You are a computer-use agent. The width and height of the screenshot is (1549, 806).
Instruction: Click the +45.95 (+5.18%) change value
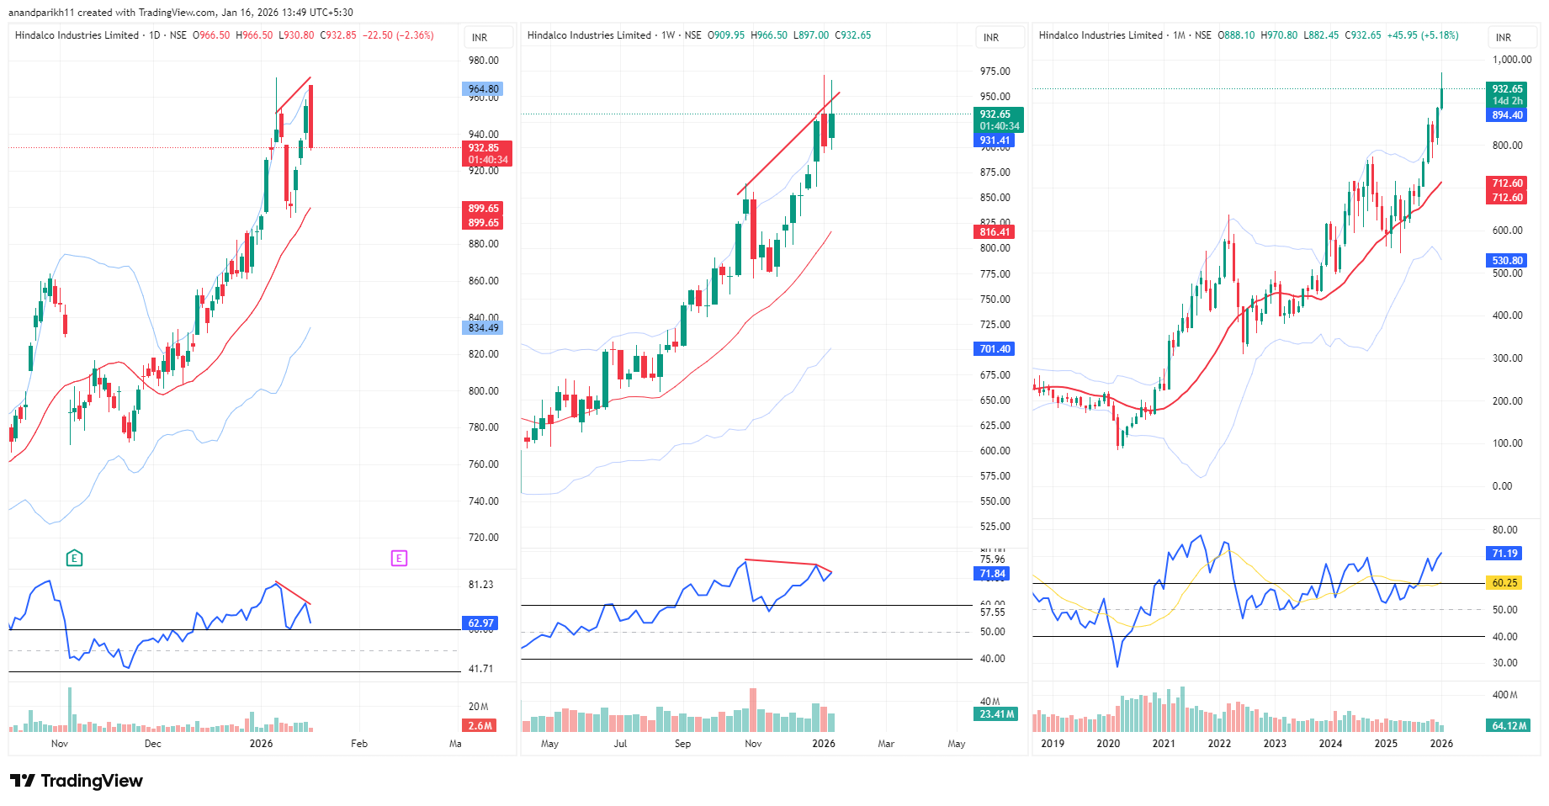click(x=1423, y=35)
